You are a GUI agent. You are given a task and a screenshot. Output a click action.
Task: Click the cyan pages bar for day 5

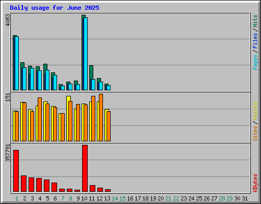(x=47, y=80)
